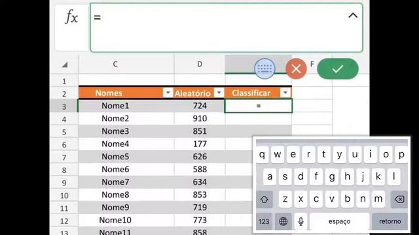Select cell containing Nome2
The image size is (419, 235).
[x=126, y=119]
